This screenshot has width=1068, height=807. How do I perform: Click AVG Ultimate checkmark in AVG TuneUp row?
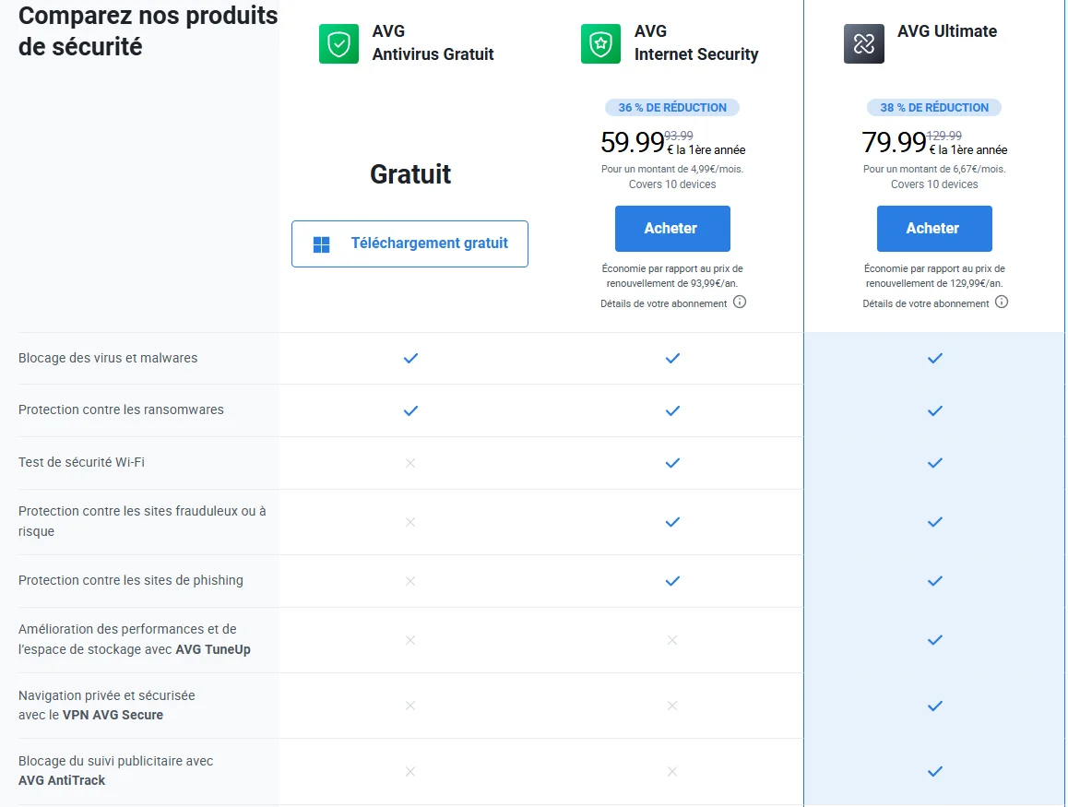[934, 640]
